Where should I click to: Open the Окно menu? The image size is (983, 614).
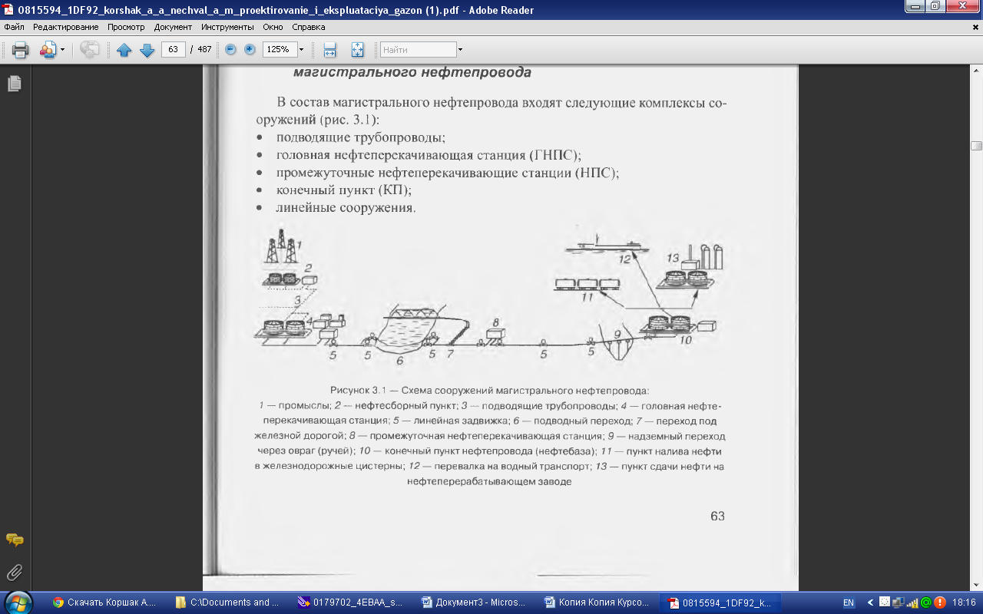(273, 27)
